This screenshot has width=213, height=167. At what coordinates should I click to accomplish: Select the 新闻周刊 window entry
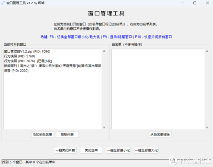tap(53, 65)
